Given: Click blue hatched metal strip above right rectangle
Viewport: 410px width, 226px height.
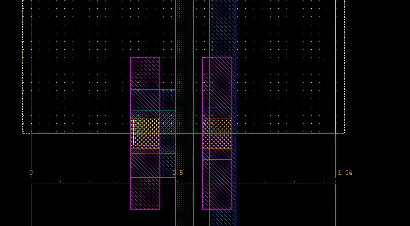Looking at the screenshot, I should tap(222, 26).
